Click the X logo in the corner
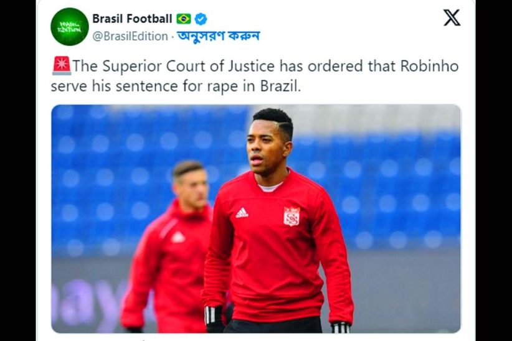The height and width of the screenshot is (341, 512). coord(452,17)
